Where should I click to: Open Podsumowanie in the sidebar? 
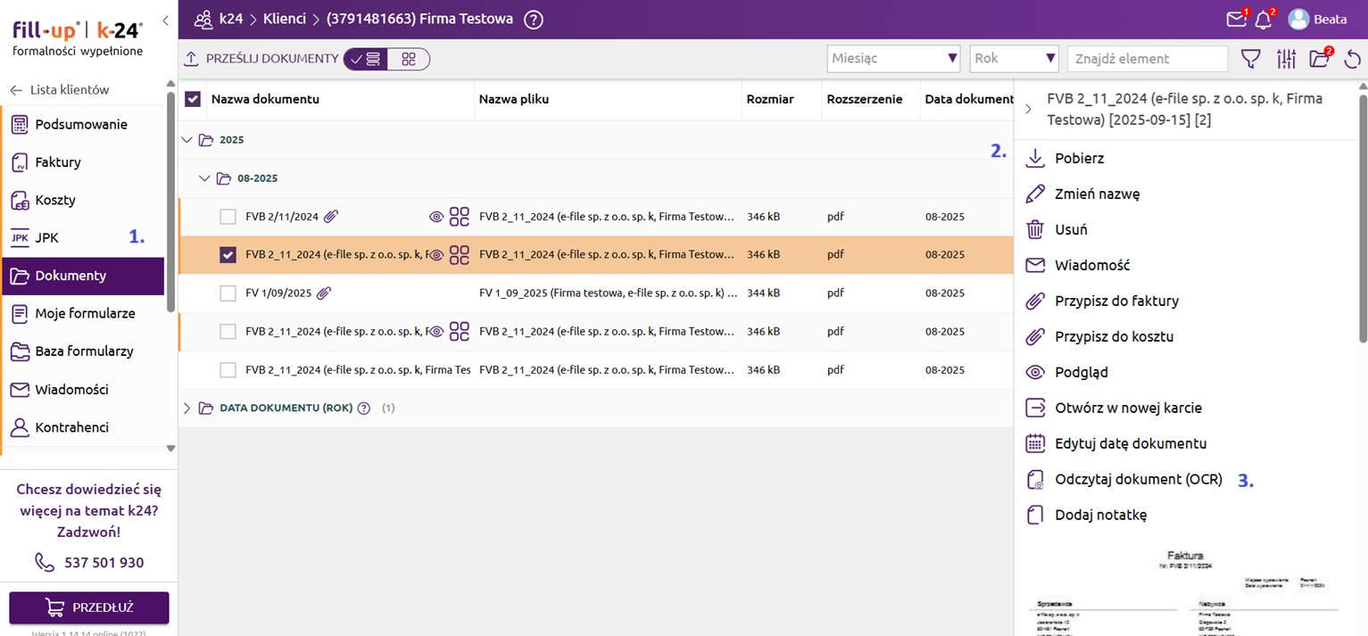coord(82,125)
